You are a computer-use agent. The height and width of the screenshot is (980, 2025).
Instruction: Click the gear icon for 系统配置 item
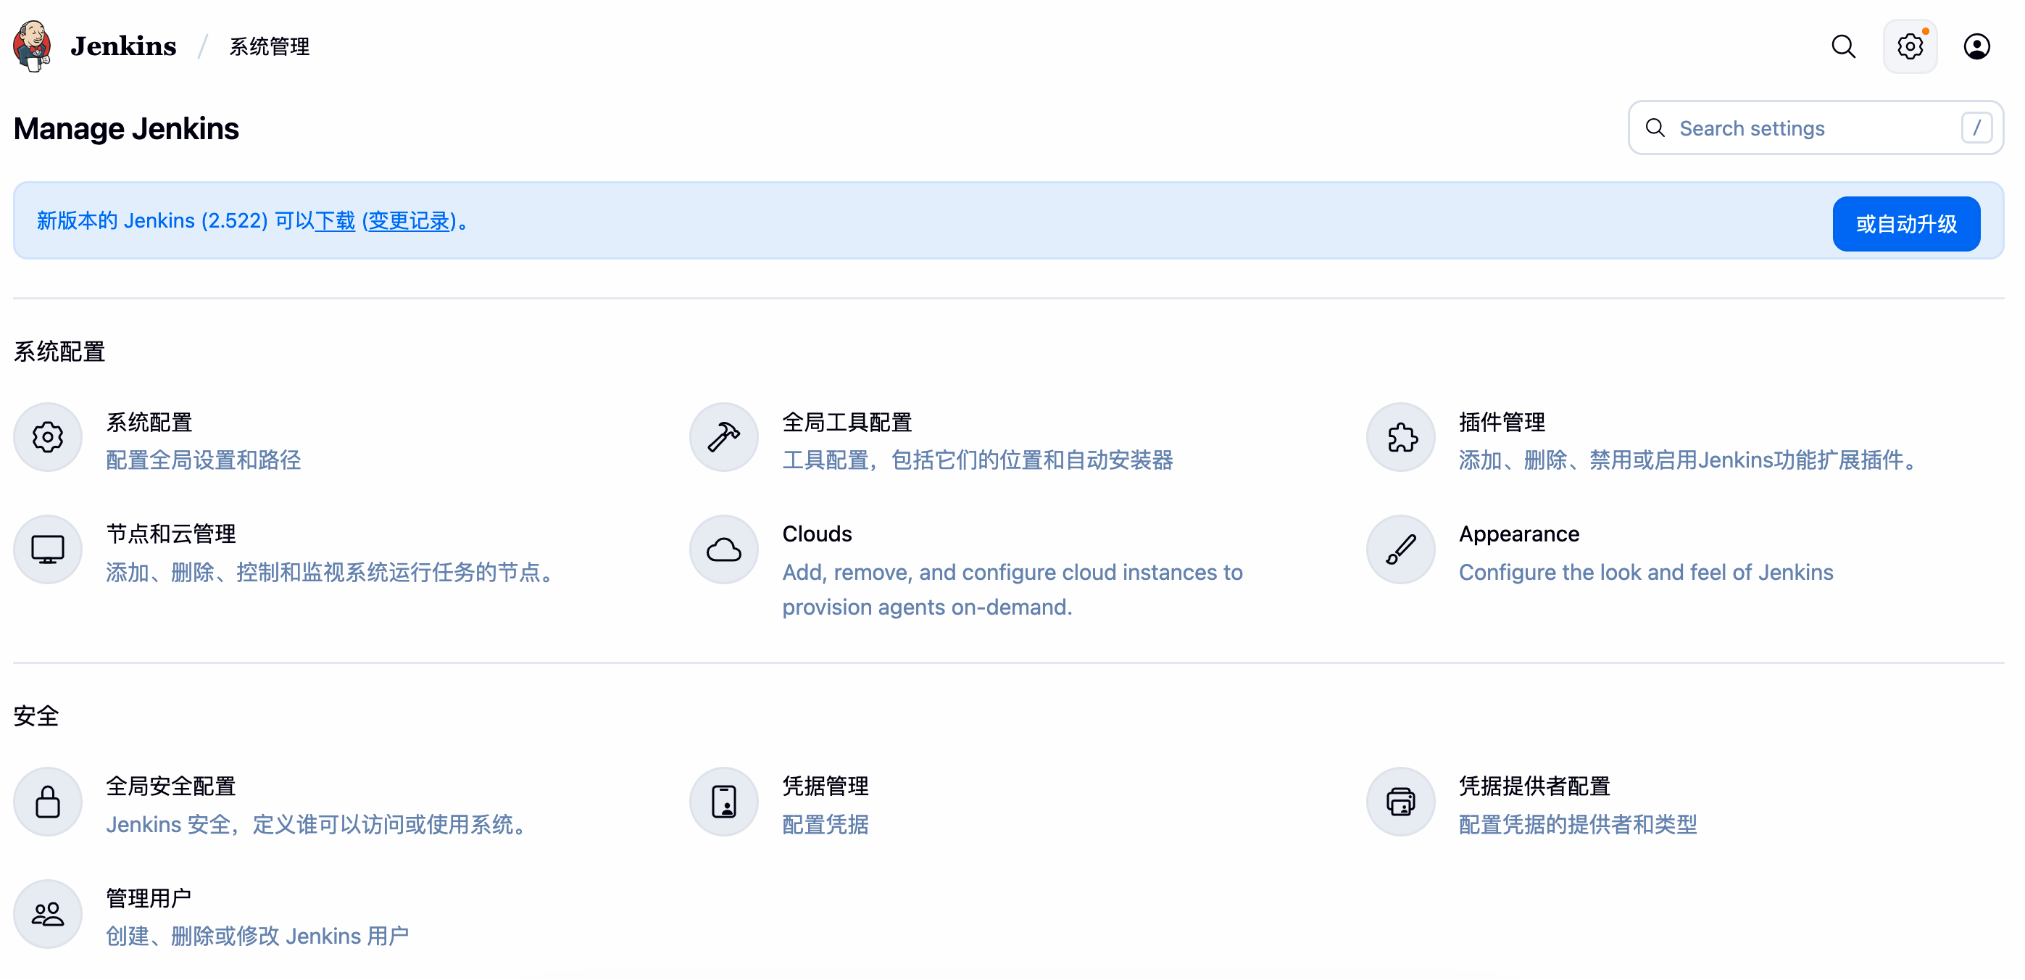coord(47,438)
